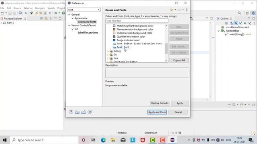The height and width of the screenshot is (144, 257).
Task: Collapse the General tree node
Action: click(x=69, y=15)
